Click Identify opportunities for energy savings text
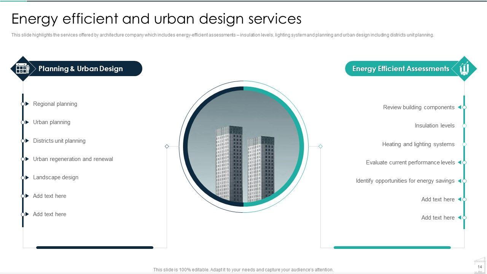487x274 pixels. coord(405,181)
